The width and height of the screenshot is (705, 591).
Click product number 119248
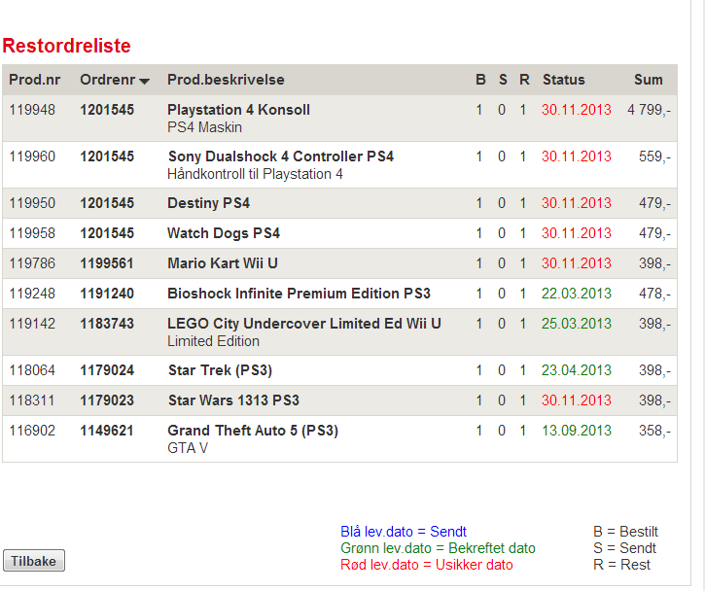[x=32, y=294]
